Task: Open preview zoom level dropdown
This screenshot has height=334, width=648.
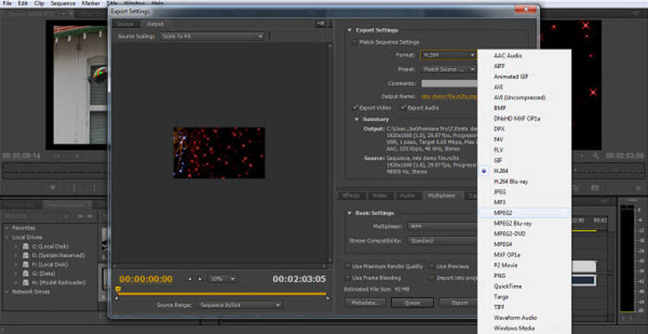Action: point(223,279)
